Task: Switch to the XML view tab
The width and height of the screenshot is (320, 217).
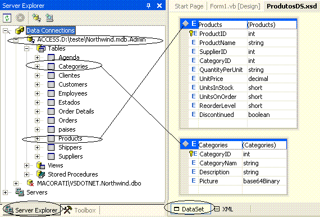Action: coord(224,209)
